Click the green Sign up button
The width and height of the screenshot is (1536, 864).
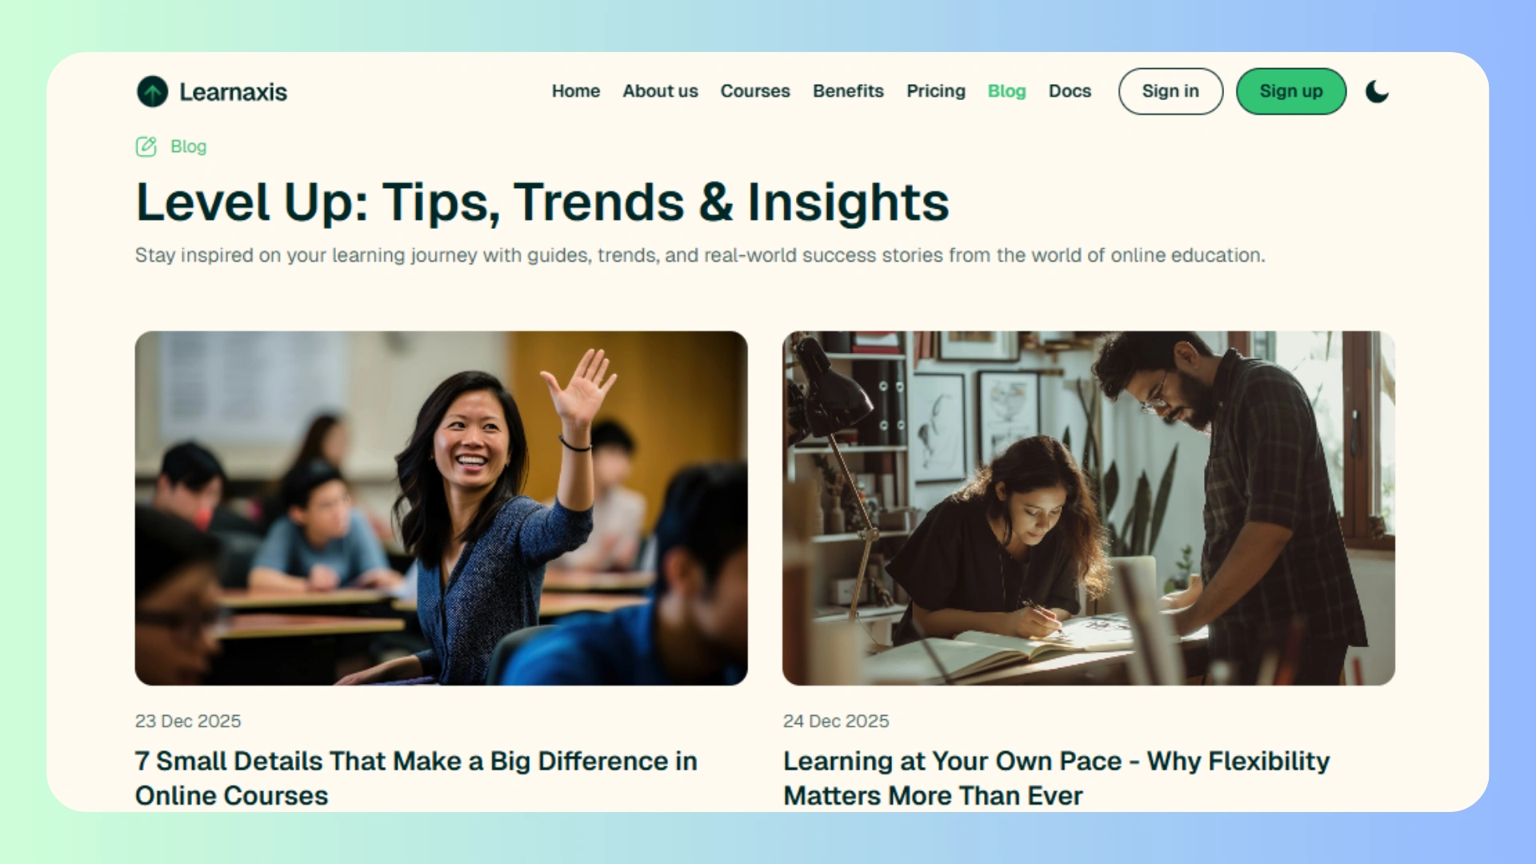1291,91
